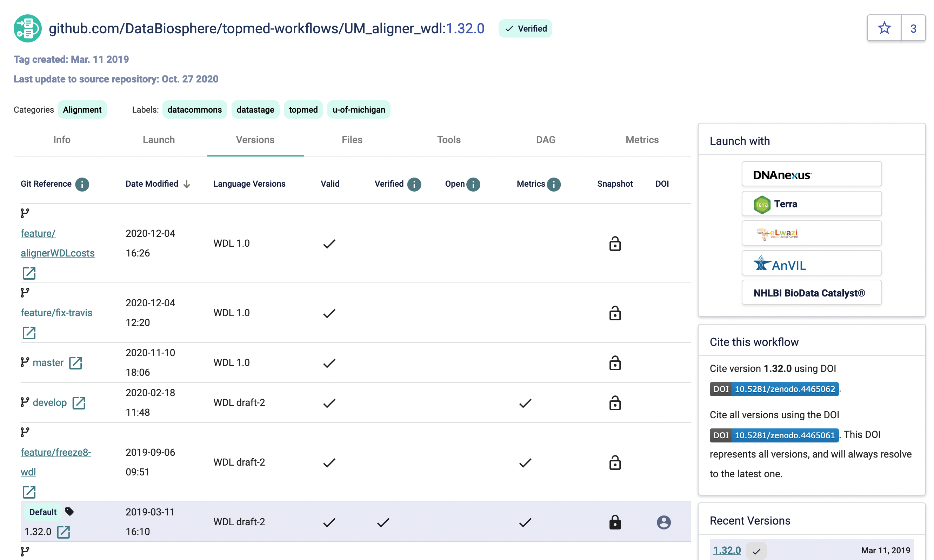Click snapshot lock for master version
The width and height of the screenshot is (934, 560).
point(615,363)
